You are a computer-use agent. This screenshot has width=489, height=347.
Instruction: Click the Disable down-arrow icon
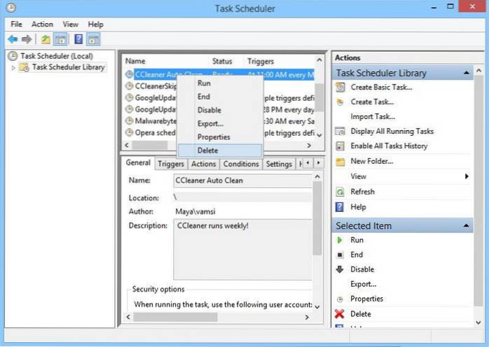click(340, 269)
